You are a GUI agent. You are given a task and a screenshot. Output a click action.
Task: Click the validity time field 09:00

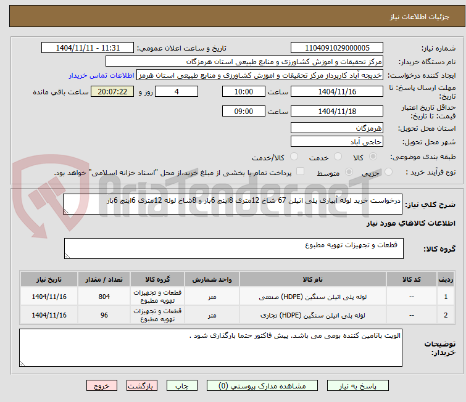pyautogui.click(x=244, y=112)
